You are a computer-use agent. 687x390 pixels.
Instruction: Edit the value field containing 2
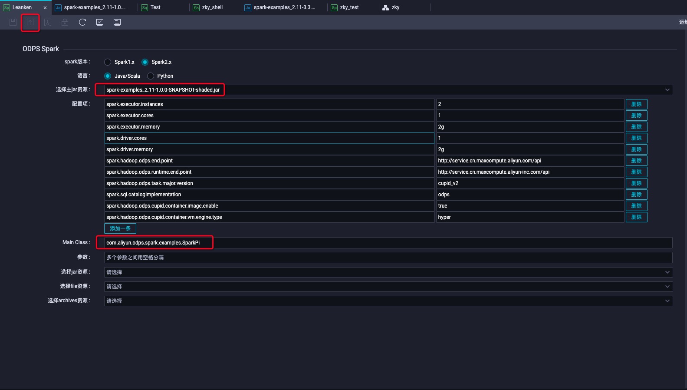click(530, 104)
